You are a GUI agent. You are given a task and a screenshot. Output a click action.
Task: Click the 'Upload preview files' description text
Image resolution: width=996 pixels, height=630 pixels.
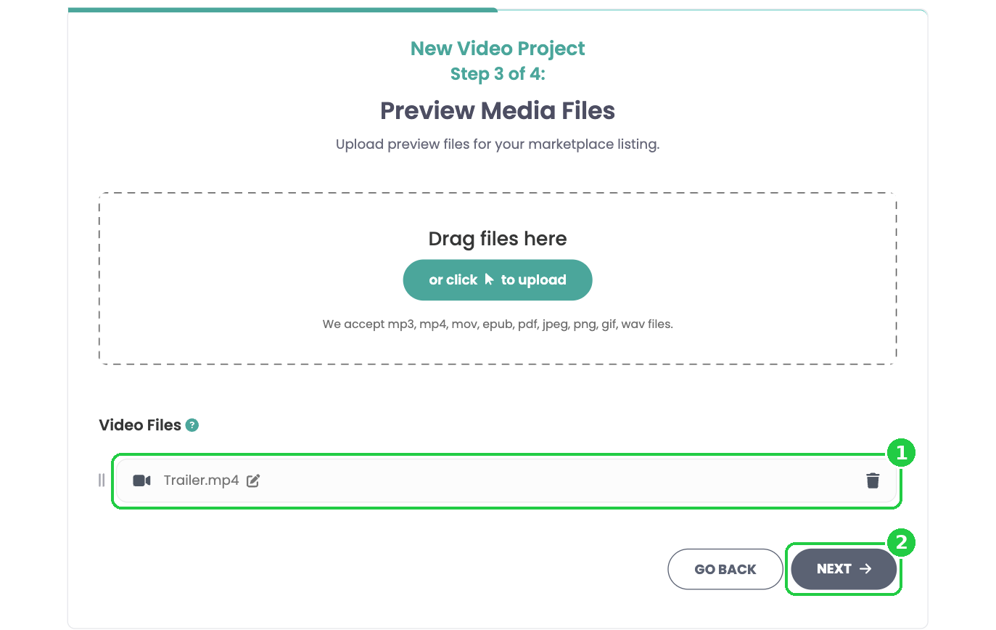[x=498, y=144]
